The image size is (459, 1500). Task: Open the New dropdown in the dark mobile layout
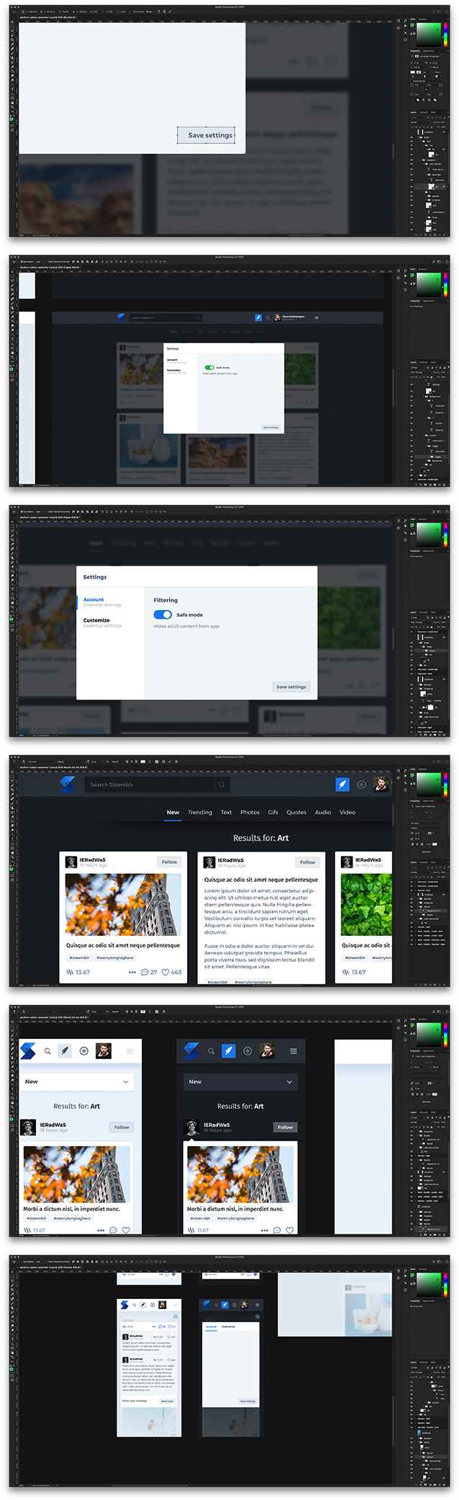point(240,1081)
